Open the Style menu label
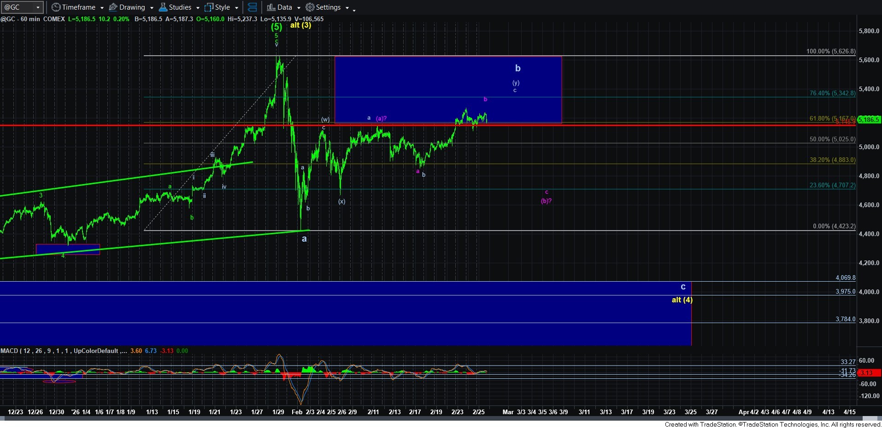The image size is (882, 428). click(223, 7)
